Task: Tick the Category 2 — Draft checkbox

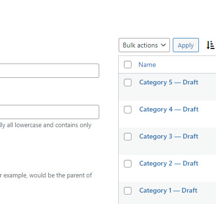Action: point(128,164)
